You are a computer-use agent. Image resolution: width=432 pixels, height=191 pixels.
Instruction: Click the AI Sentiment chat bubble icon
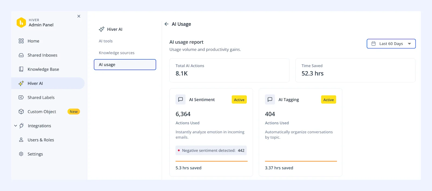coord(181,99)
